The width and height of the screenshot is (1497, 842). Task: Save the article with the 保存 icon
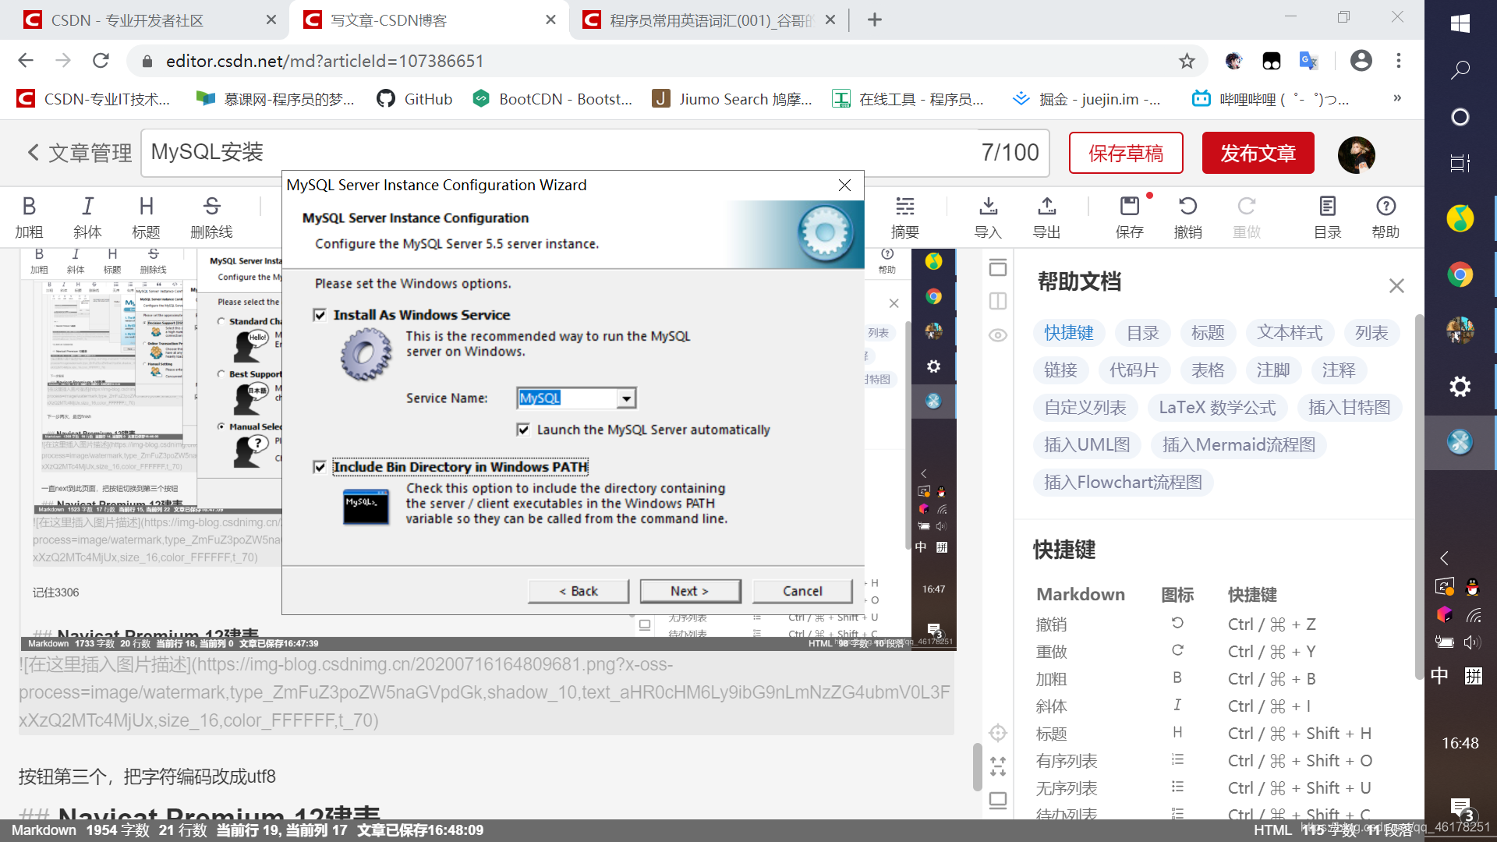1129,217
